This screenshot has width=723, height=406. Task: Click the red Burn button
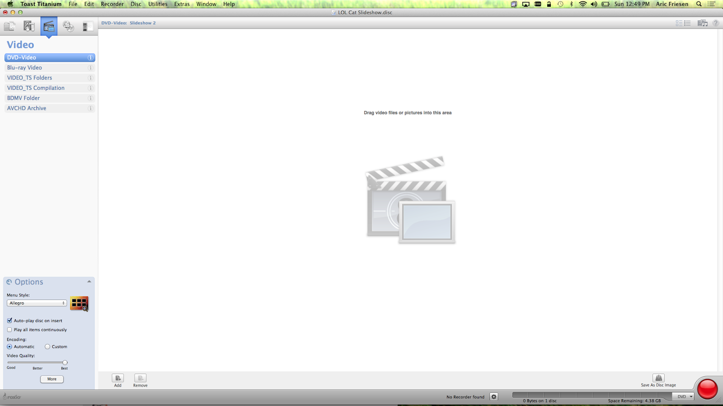(707, 389)
